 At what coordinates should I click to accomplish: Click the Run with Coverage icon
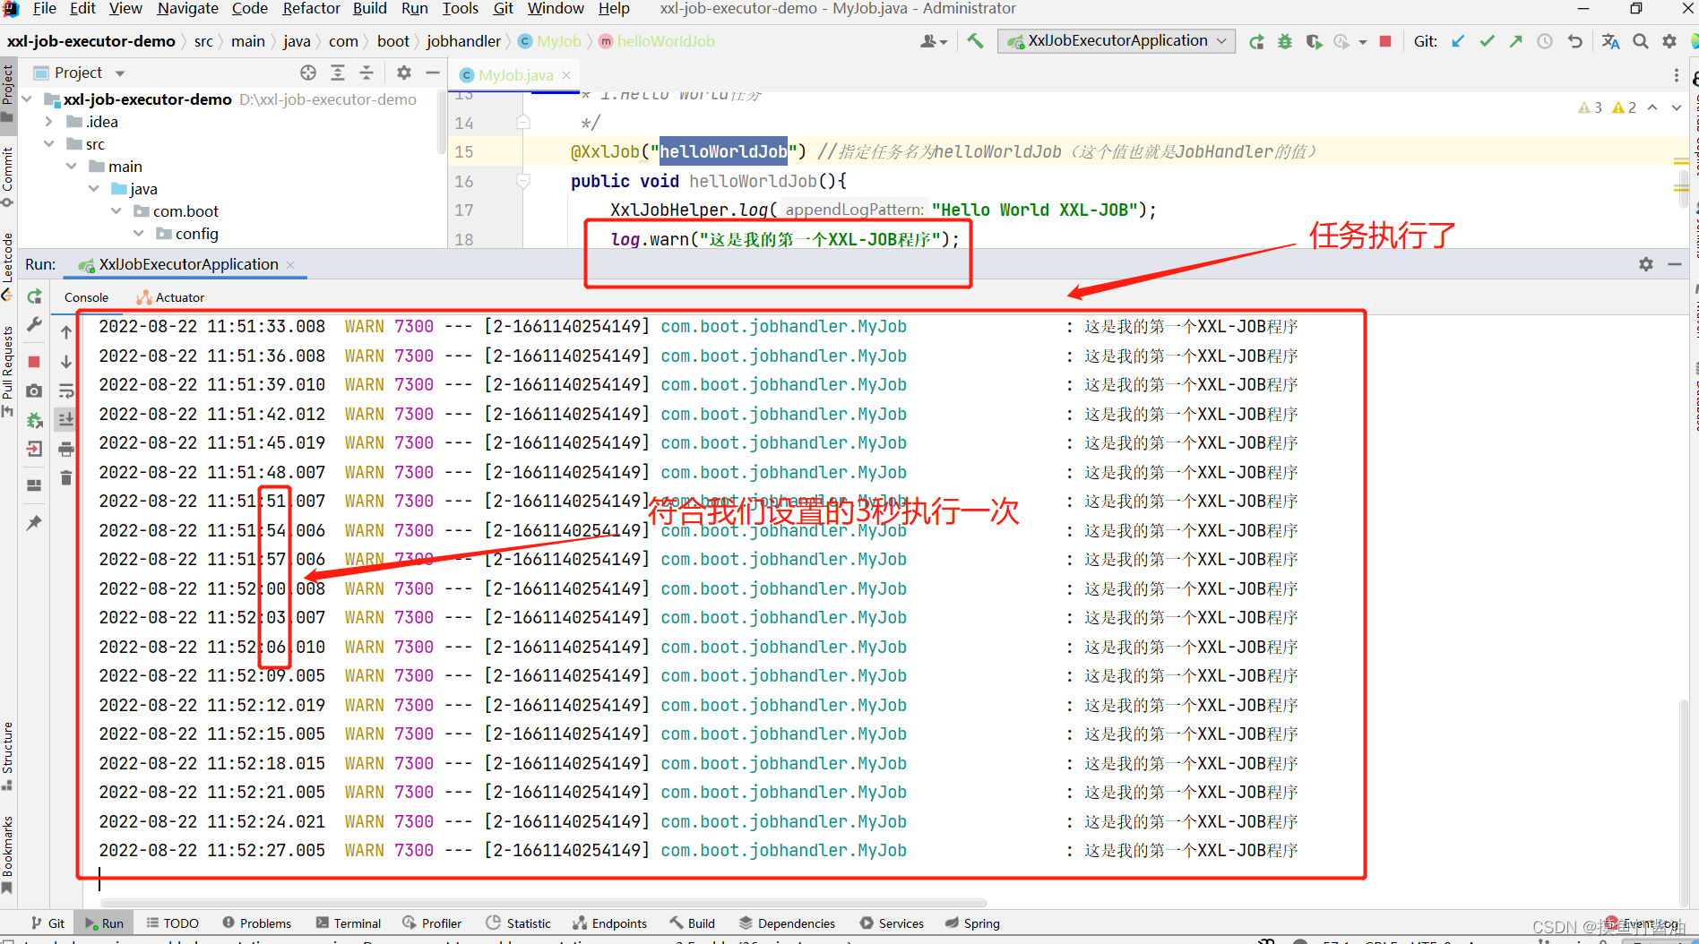[x=1314, y=41]
